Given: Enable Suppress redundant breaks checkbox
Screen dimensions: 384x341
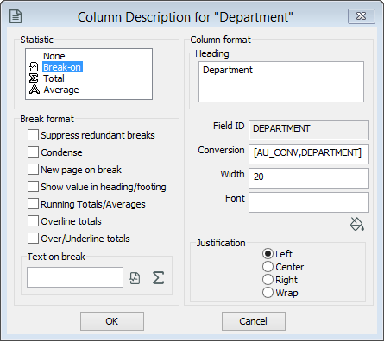Looking at the screenshot, I should 33,135.
